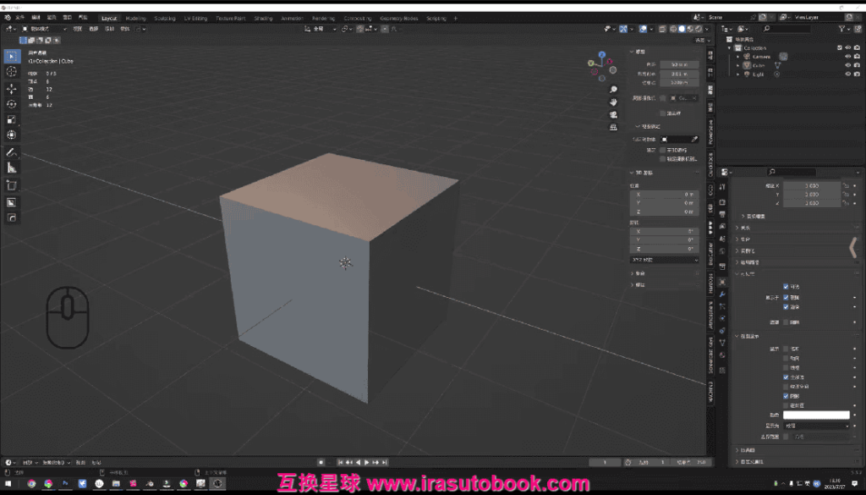Open the Display As dropdown in properties
866x495 pixels.
pos(816,426)
